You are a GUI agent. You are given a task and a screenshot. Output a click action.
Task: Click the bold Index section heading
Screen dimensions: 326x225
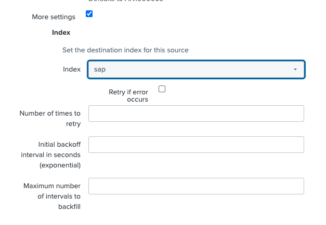(61, 32)
